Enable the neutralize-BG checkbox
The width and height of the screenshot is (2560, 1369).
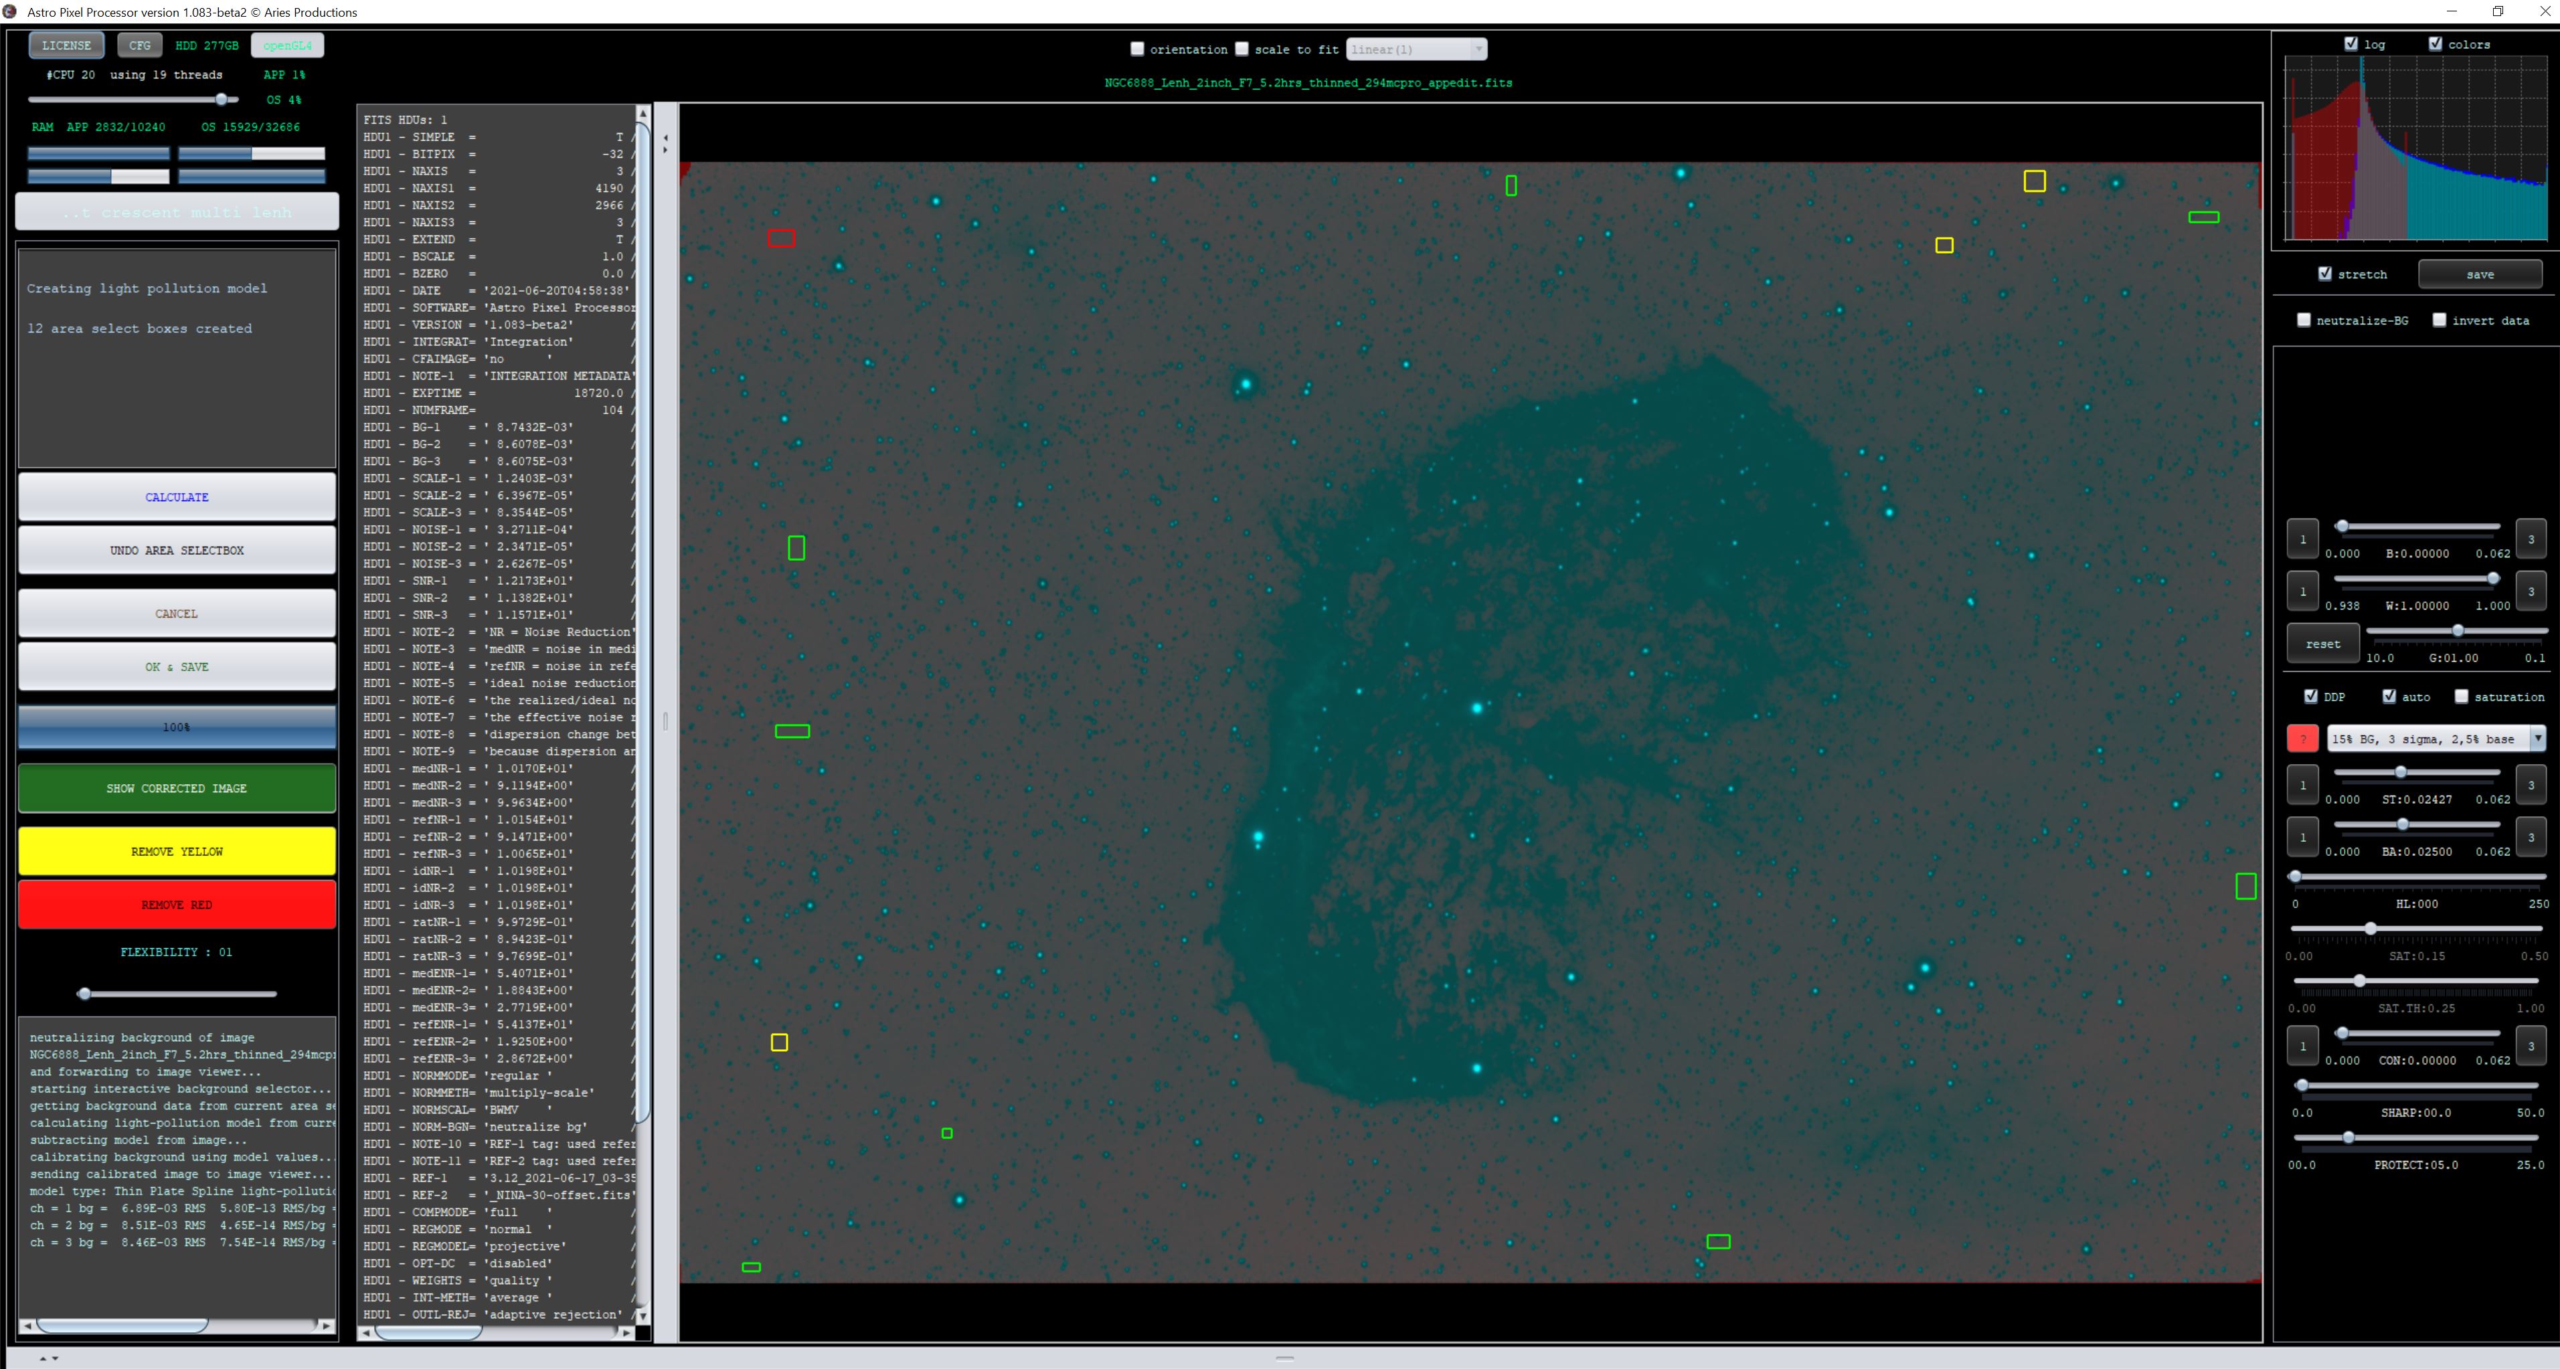[x=2304, y=320]
